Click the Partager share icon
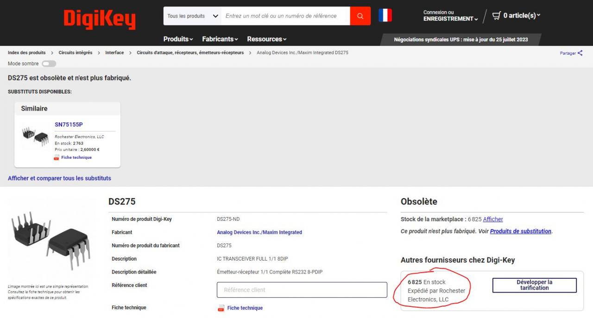 580,53
